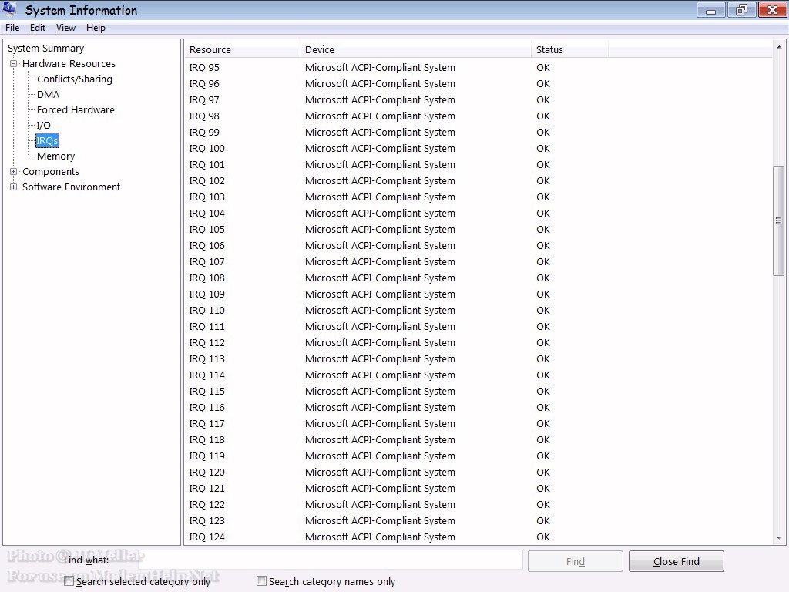The height and width of the screenshot is (592, 789).
Task: Select the IRQ 114 row
Action: [478, 375]
